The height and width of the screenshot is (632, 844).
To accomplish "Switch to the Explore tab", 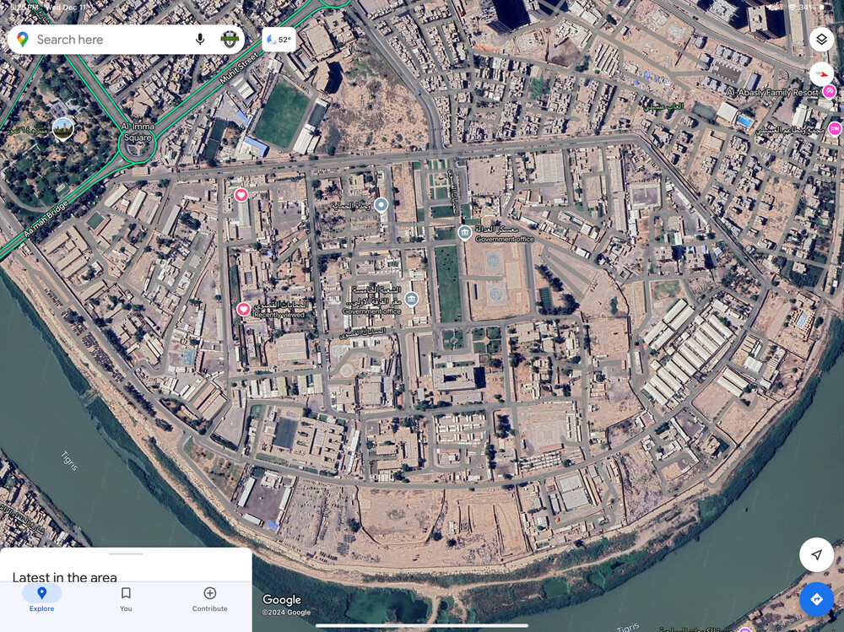I will click(42, 598).
